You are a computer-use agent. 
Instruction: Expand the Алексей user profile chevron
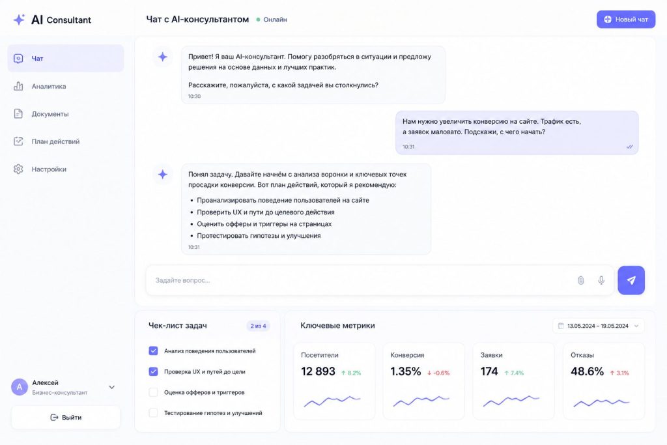pos(112,387)
